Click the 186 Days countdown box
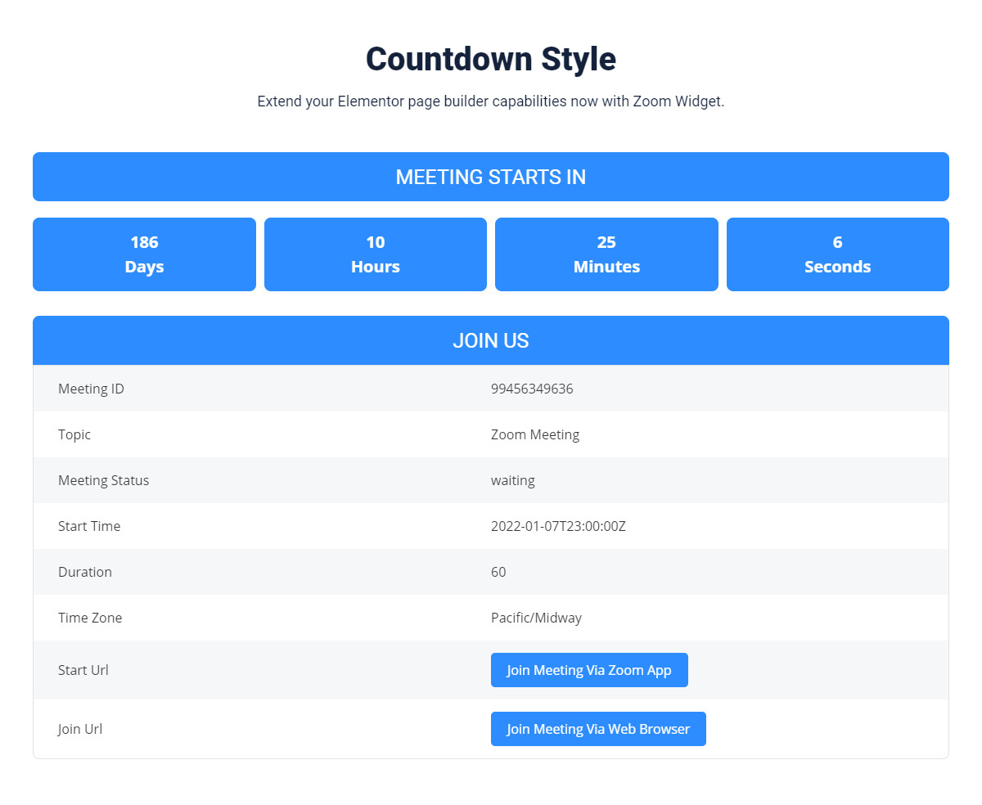The height and width of the screenshot is (805, 982). [144, 254]
